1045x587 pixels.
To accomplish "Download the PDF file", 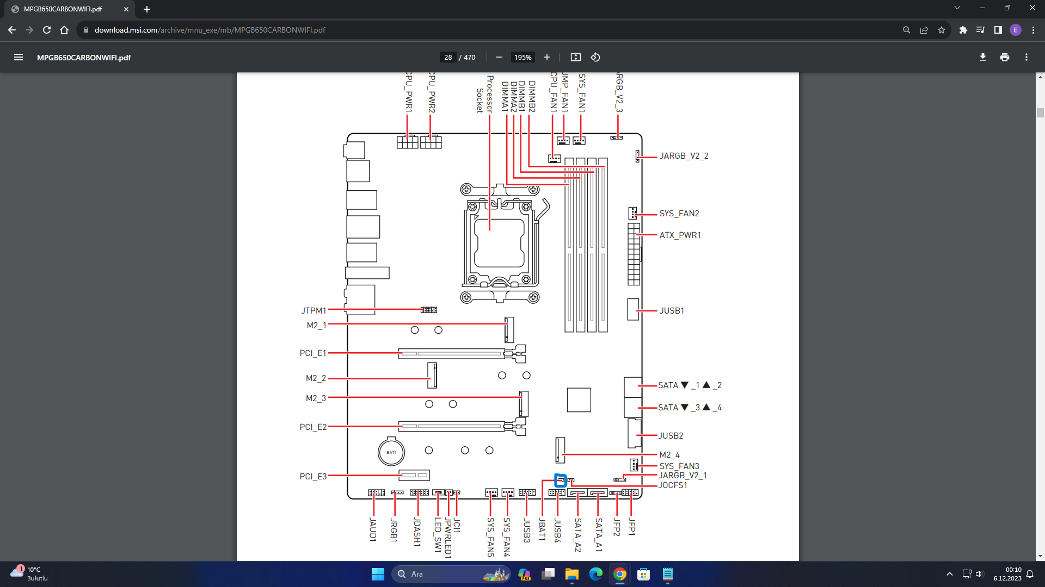I will (983, 57).
